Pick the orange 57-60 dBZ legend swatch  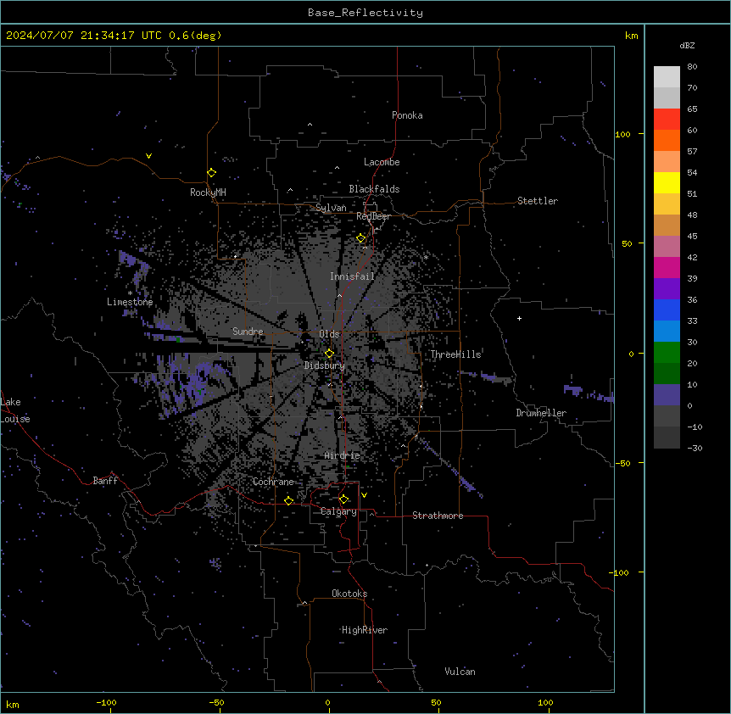pyautogui.click(x=667, y=140)
